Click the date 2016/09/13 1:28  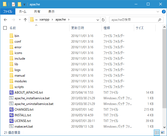[x=82, y=127]
